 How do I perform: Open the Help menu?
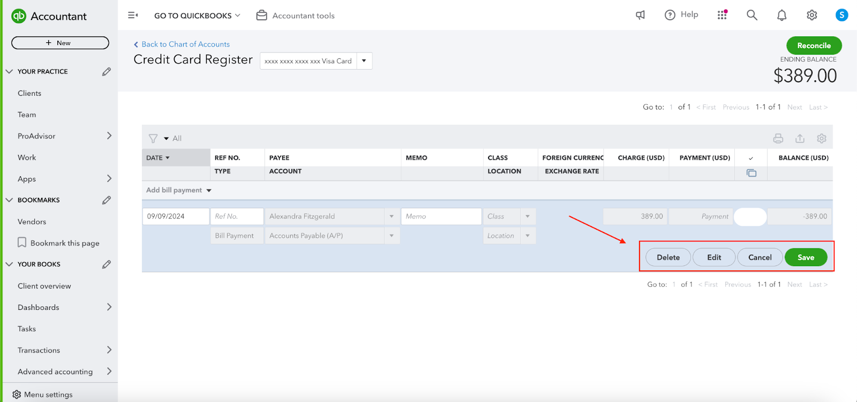point(681,15)
